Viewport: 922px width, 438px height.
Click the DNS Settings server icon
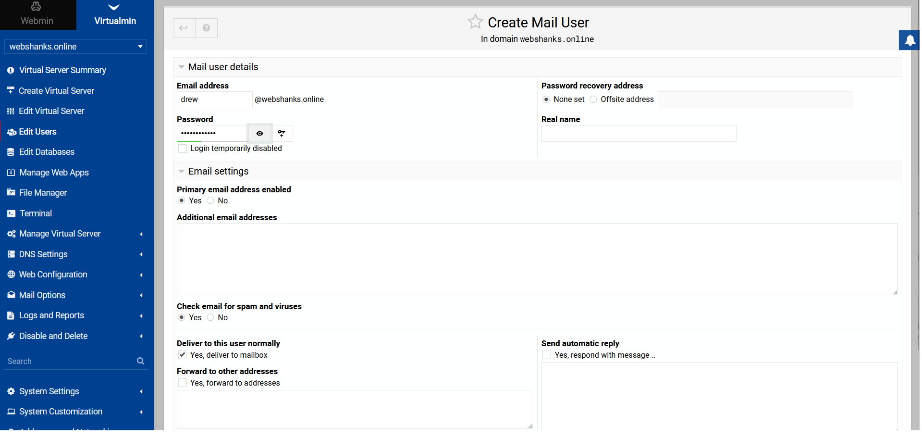point(11,254)
